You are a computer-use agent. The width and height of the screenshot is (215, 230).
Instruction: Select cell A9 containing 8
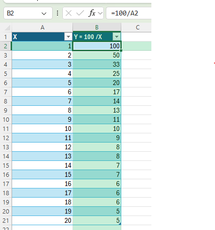43,110
